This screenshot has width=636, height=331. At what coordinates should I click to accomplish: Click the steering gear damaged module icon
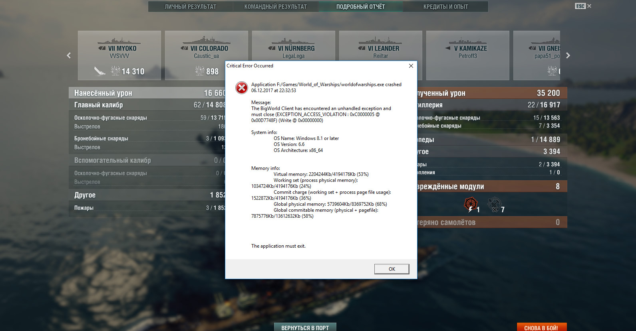tap(471, 204)
